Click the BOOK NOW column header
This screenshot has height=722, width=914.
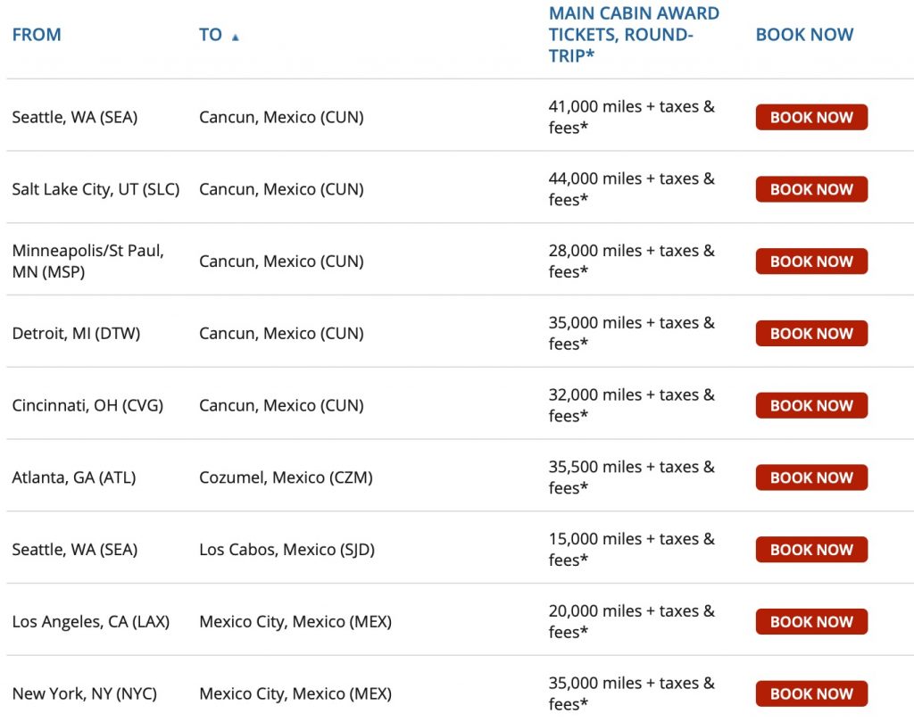804,35
